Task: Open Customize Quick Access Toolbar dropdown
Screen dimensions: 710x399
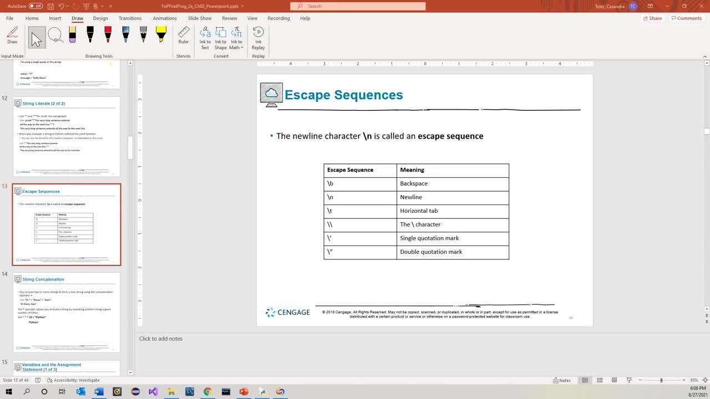Action: point(111,6)
